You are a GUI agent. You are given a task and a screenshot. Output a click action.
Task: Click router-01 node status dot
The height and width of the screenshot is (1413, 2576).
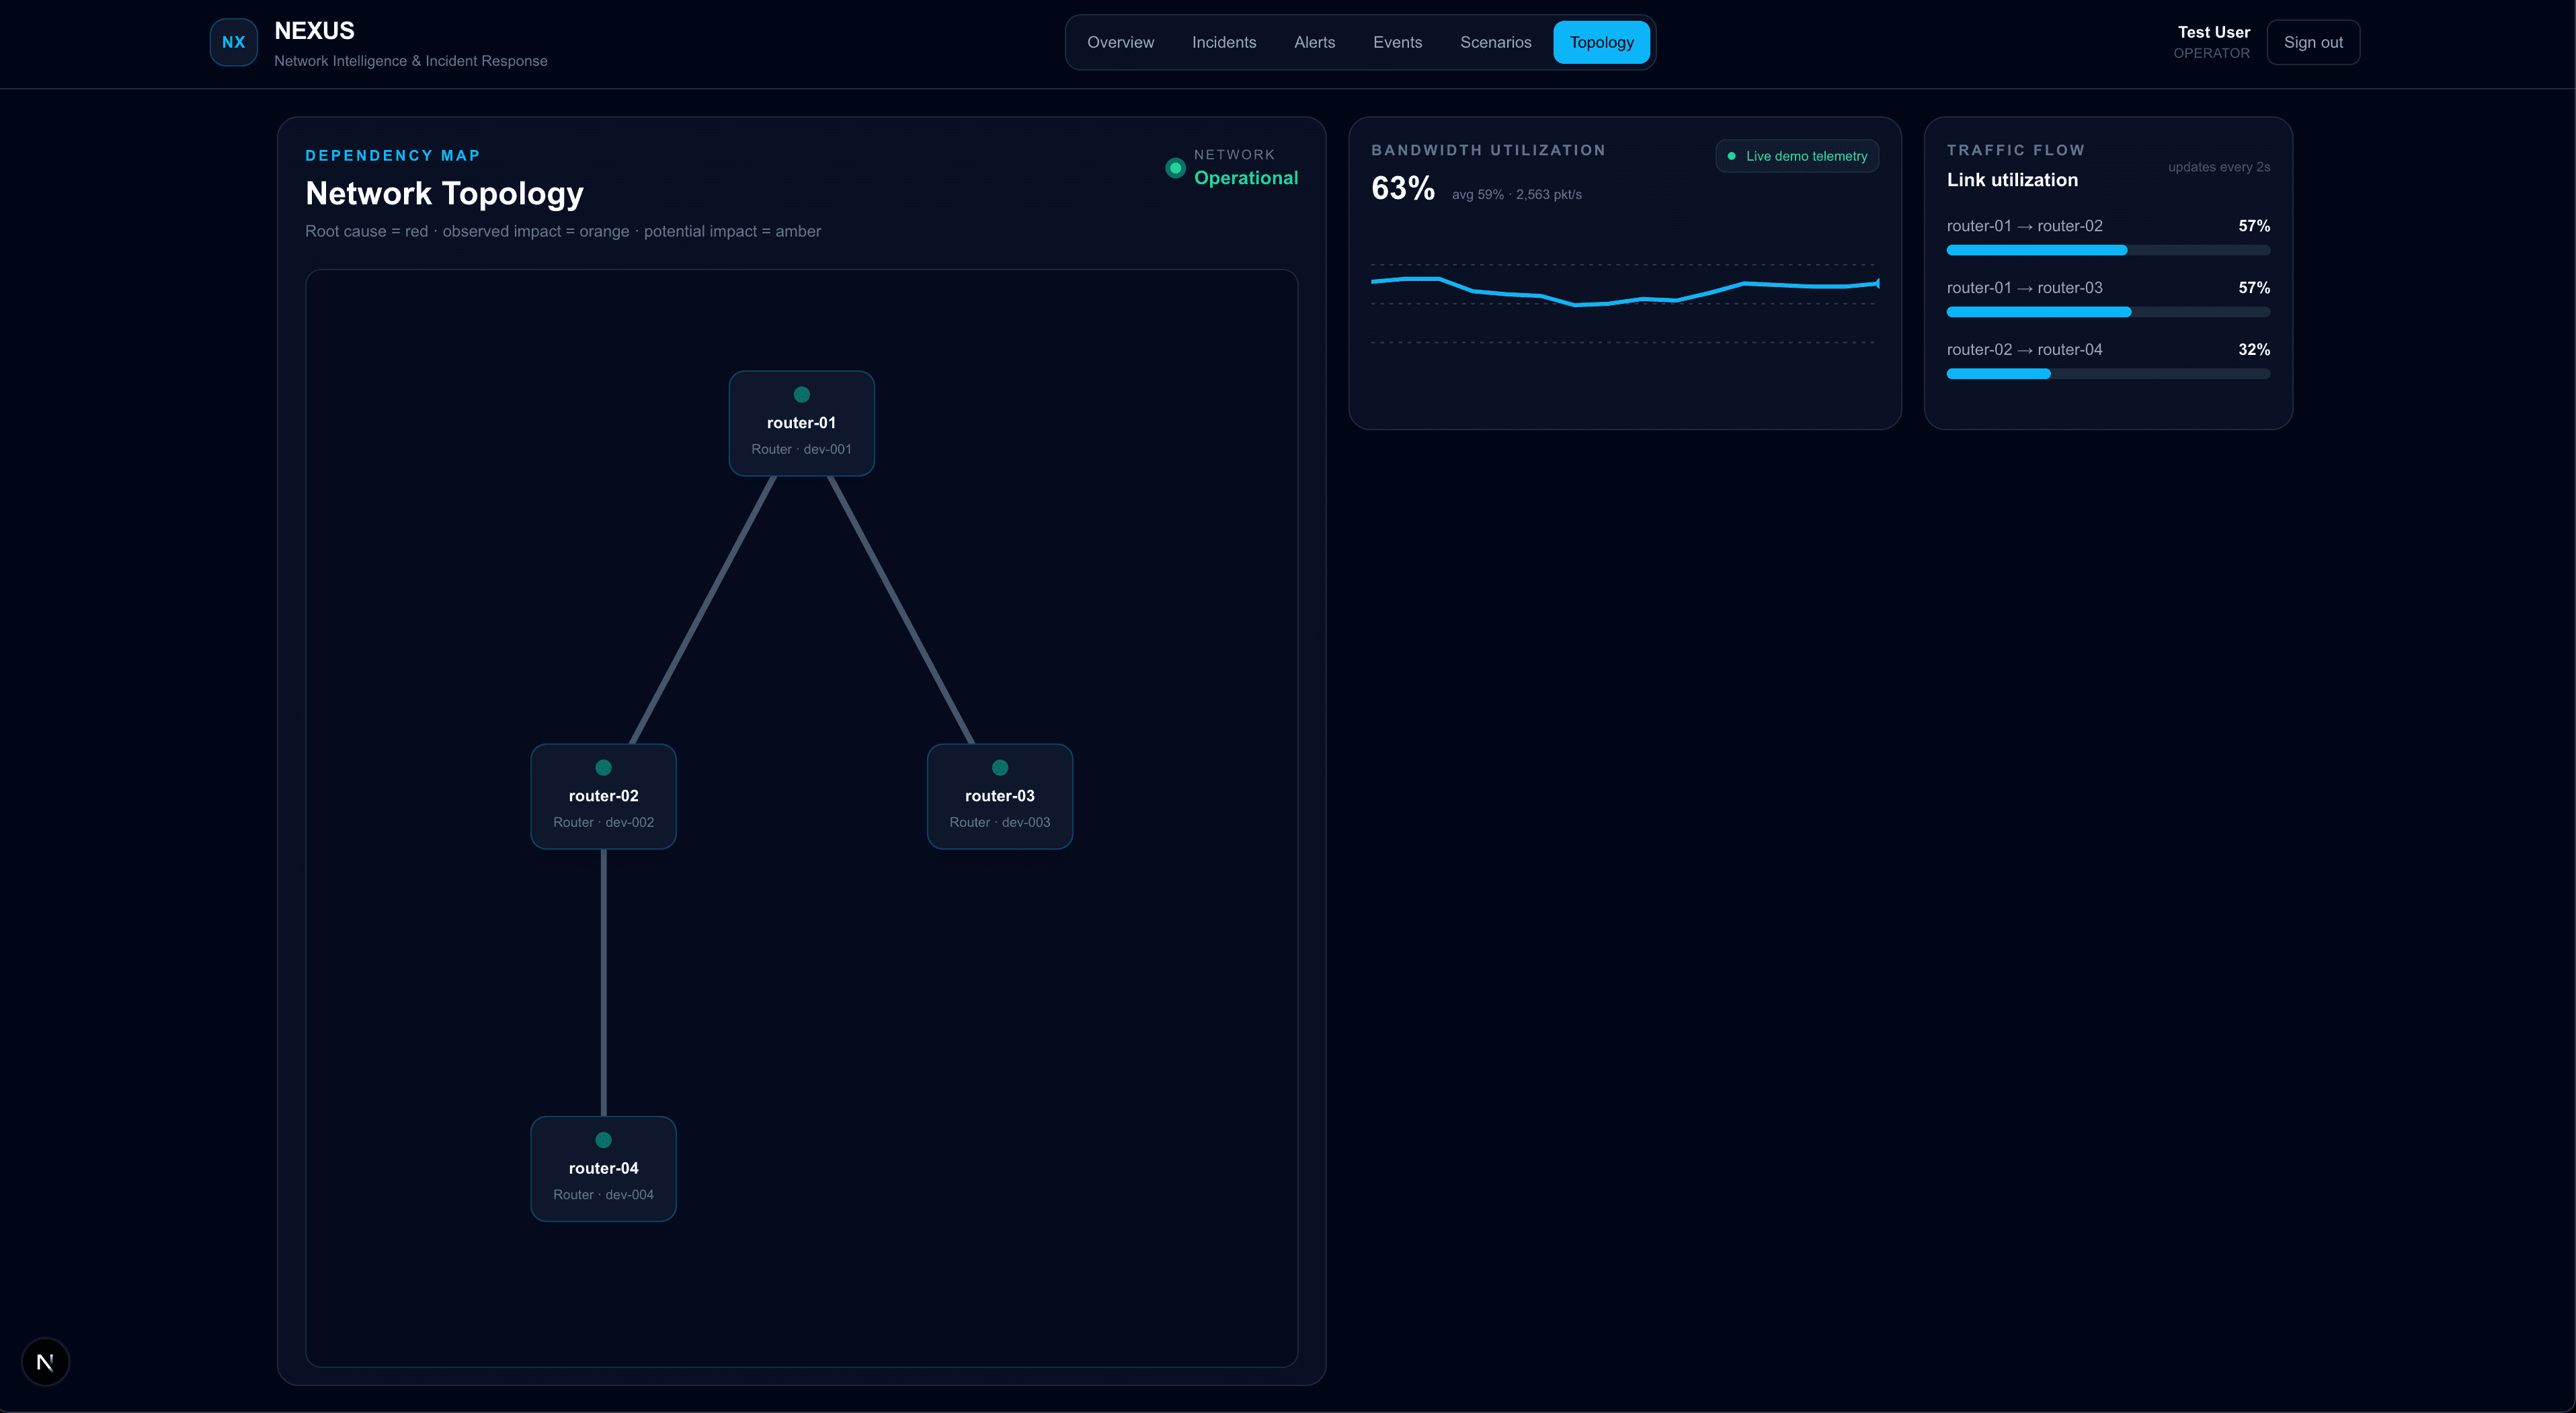pyautogui.click(x=801, y=394)
